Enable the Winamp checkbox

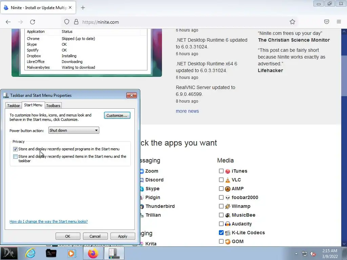click(221, 206)
